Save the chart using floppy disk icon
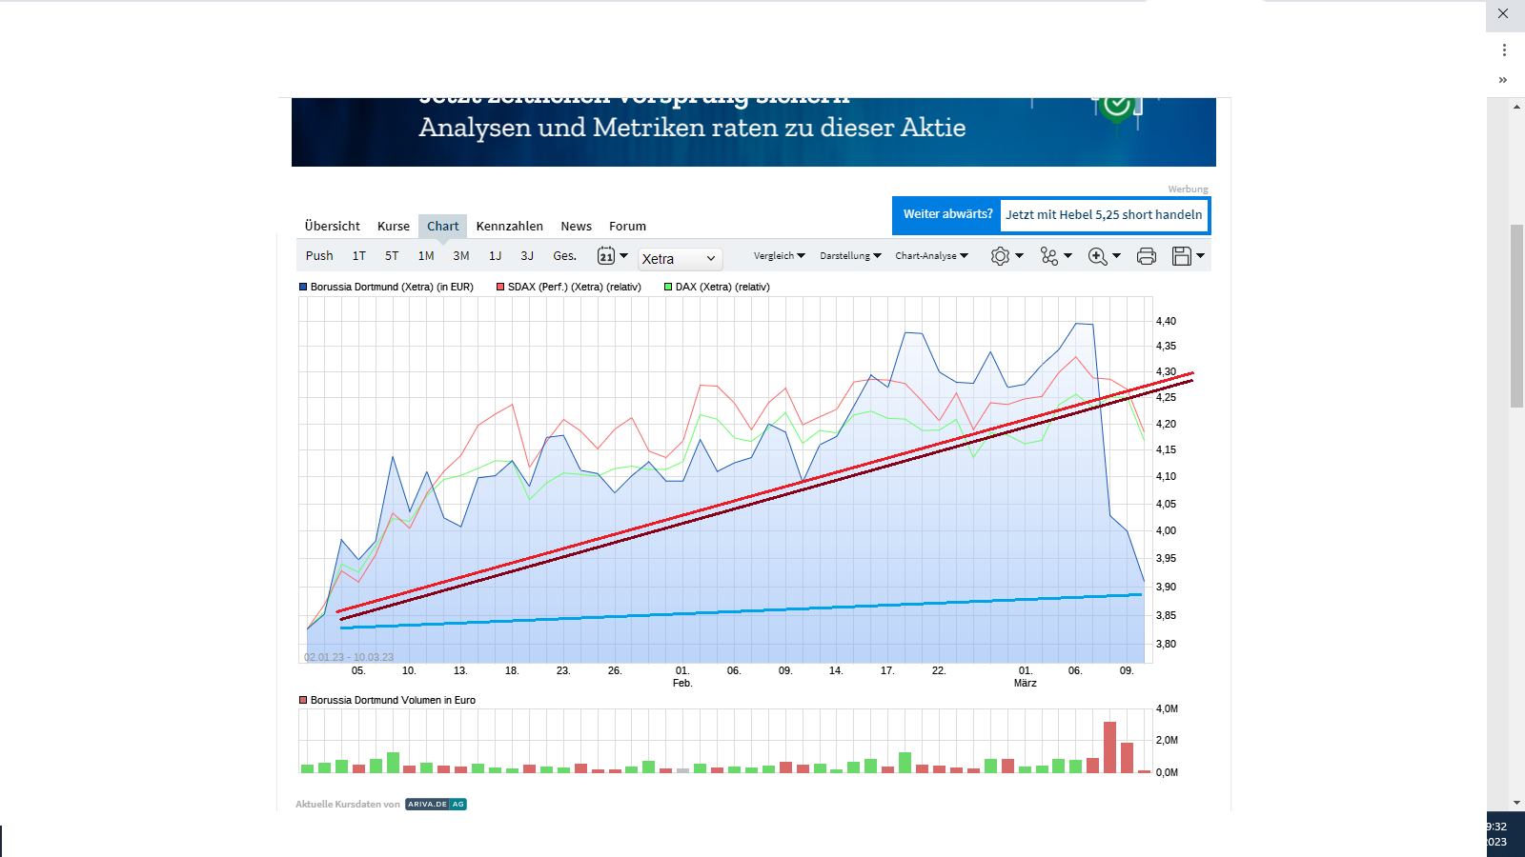This screenshot has height=857, width=1525. 1182,256
